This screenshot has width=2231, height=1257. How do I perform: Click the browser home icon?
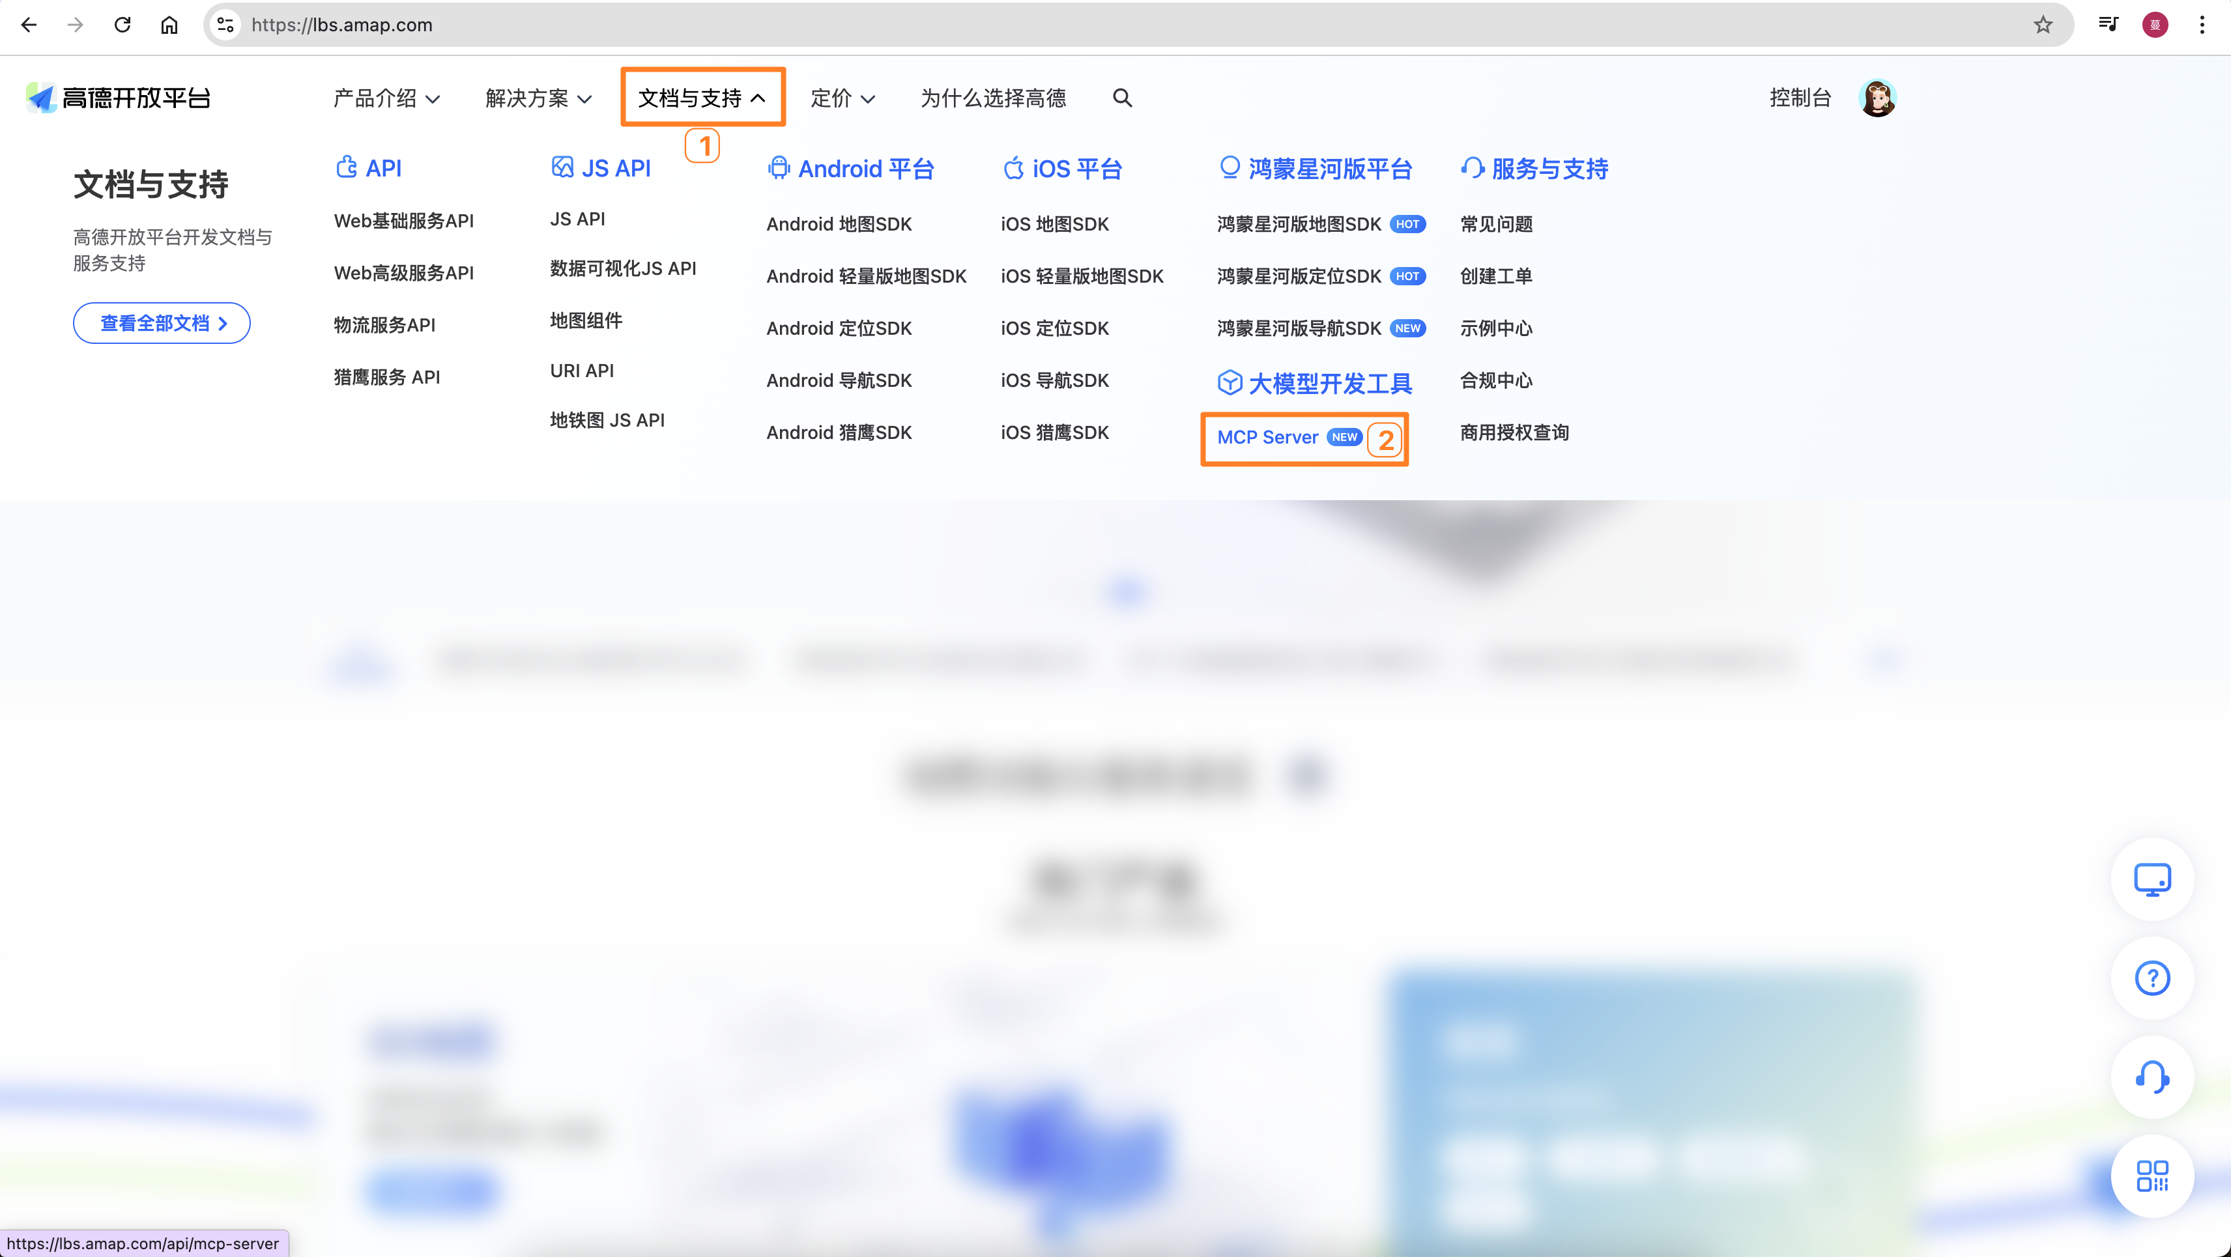tap(169, 25)
